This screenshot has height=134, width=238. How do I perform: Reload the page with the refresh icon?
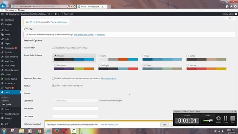click(x=74, y=6)
